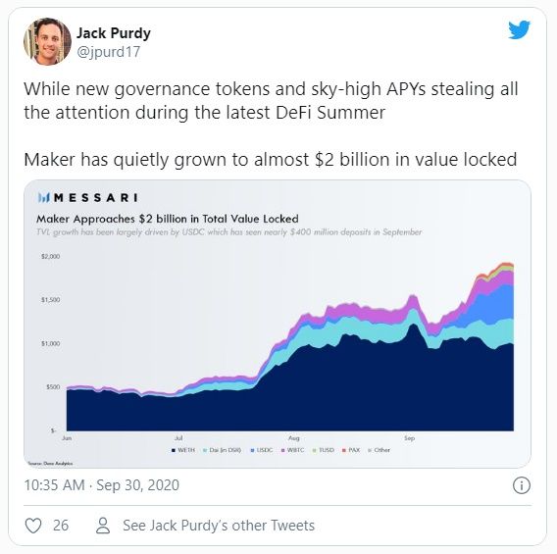Click the Messari logo in the chart
The height and width of the screenshot is (554, 557).
(87, 197)
